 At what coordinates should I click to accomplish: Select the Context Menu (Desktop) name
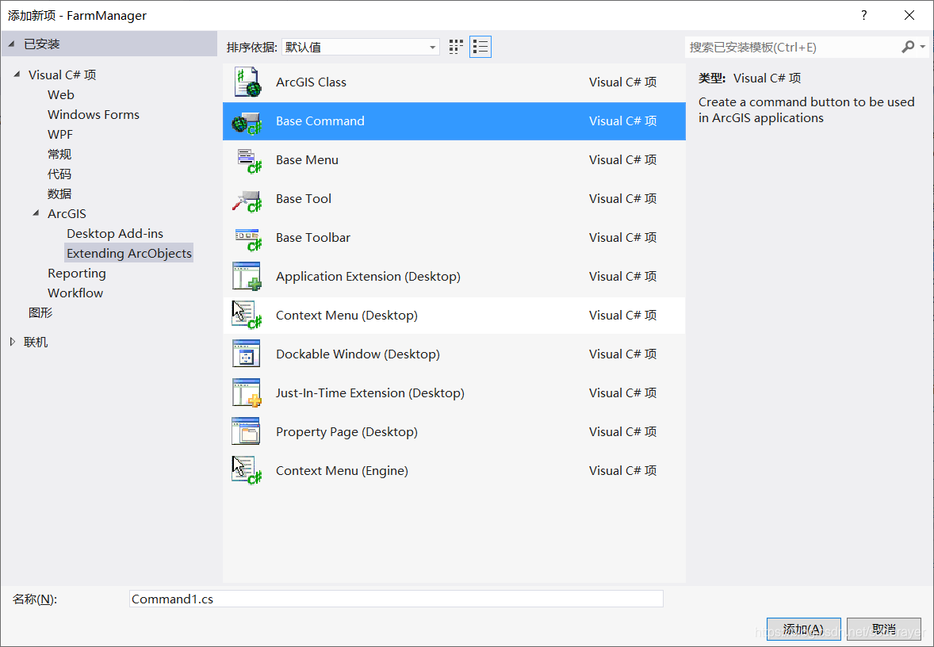pyautogui.click(x=346, y=315)
